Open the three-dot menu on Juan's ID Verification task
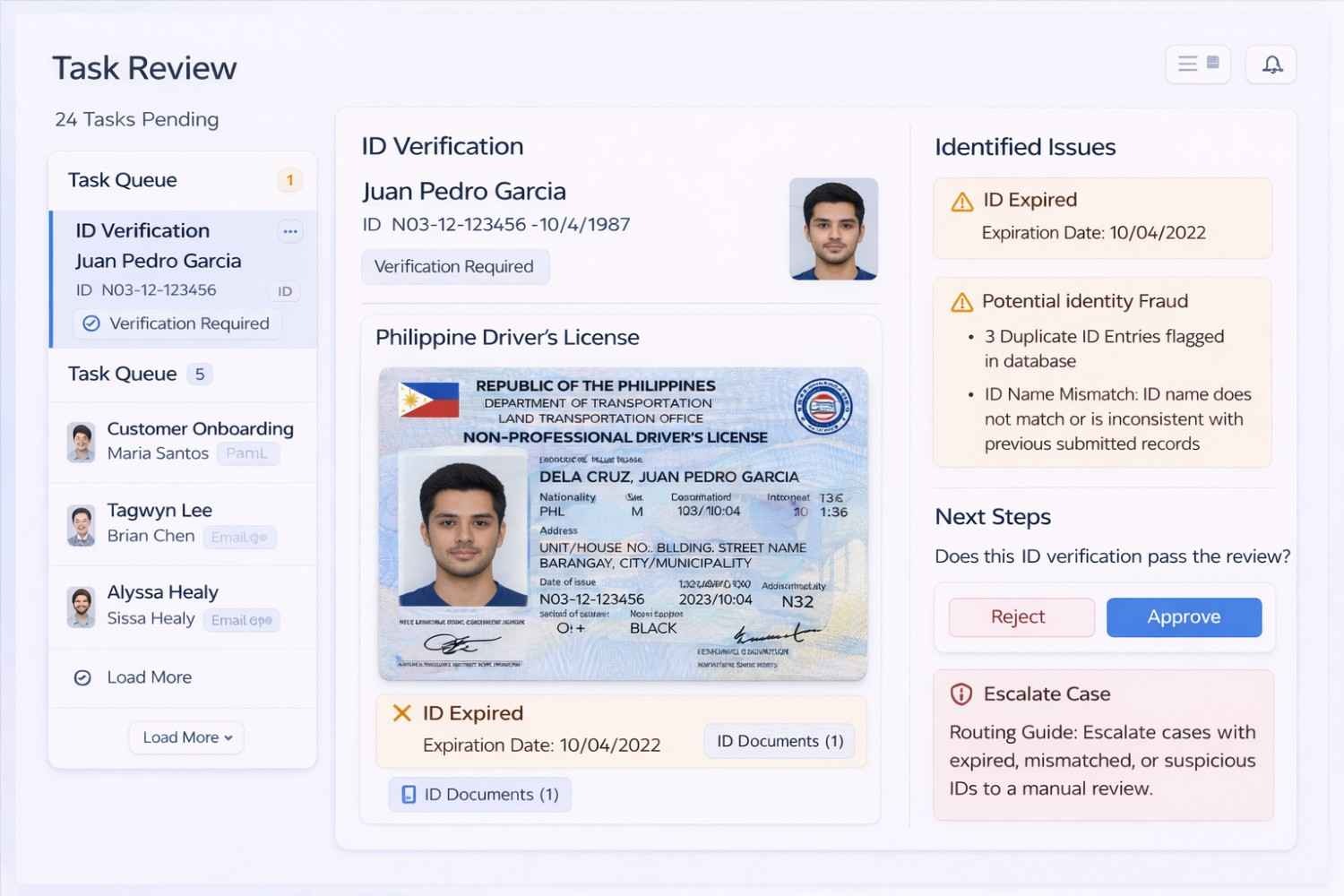Screen dimensions: 1344x896 (x=289, y=231)
